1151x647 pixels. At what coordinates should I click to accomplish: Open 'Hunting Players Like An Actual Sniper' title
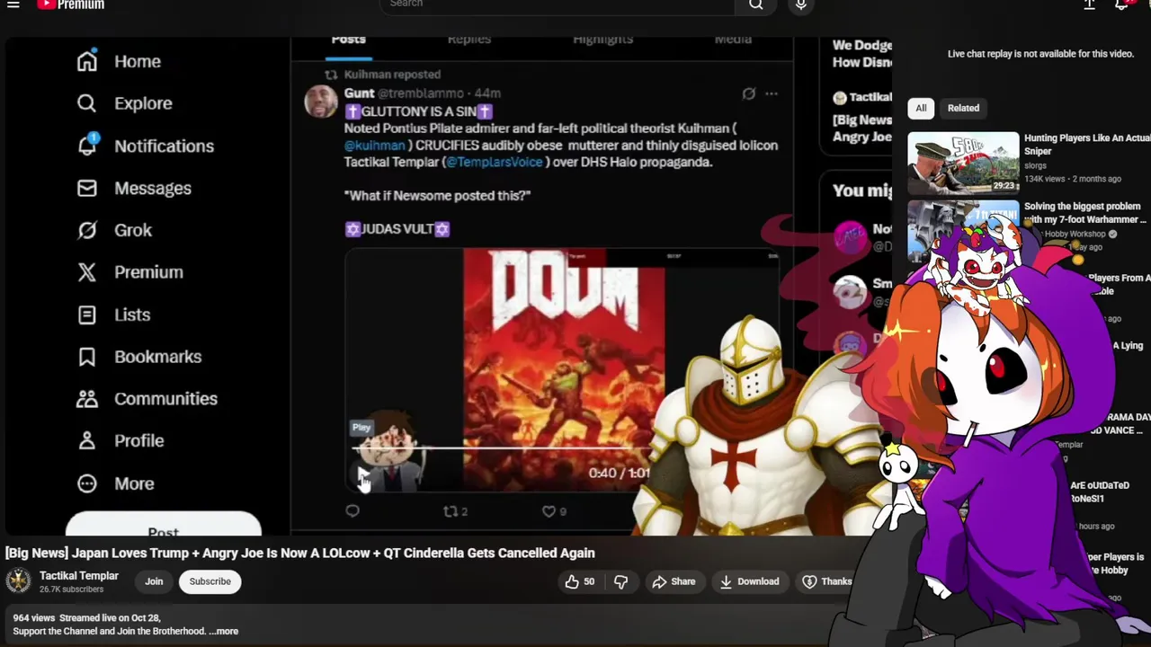pyautogui.click(x=1087, y=145)
